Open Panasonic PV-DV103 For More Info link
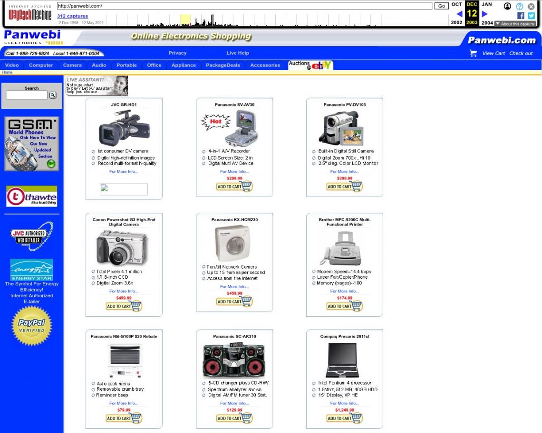The image size is (542, 433). pos(345,171)
